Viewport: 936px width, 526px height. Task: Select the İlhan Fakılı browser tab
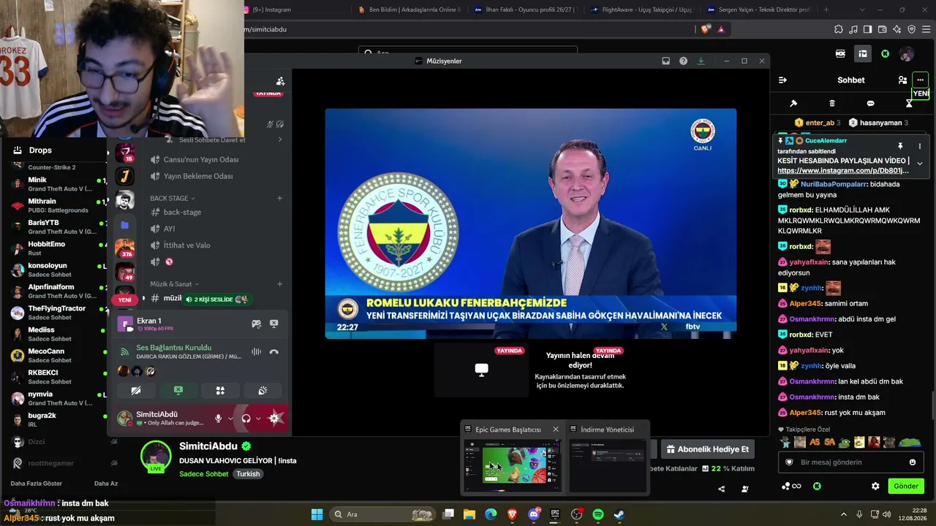coord(526,9)
